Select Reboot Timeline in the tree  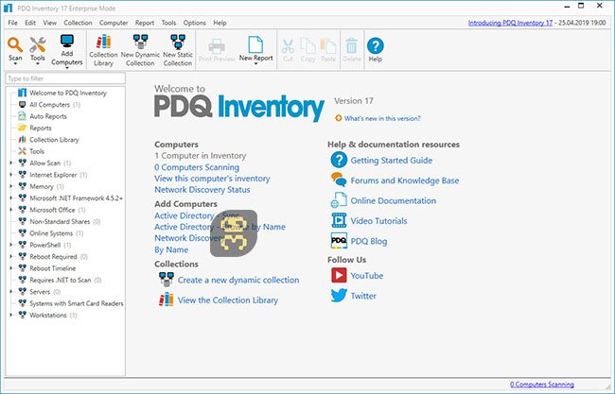[x=47, y=268]
